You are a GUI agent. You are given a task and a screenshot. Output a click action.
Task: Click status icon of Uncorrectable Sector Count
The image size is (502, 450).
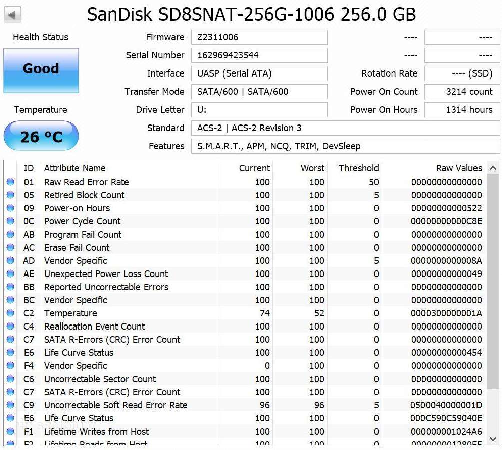pos(10,379)
